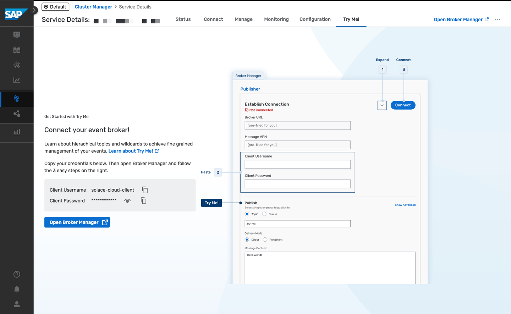This screenshot has width=511, height=314.
Task: Click Open Broker Manager link in header
Action: (461, 20)
